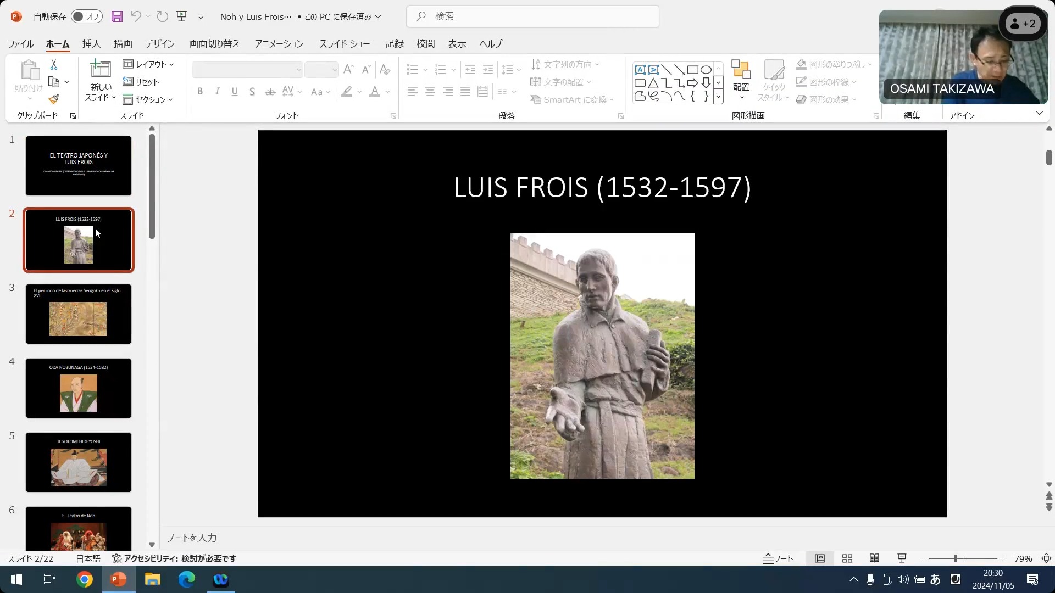The image size is (1055, 593).
Task: Click the font color red swatch
Action: pyautogui.click(x=375, y=92)
